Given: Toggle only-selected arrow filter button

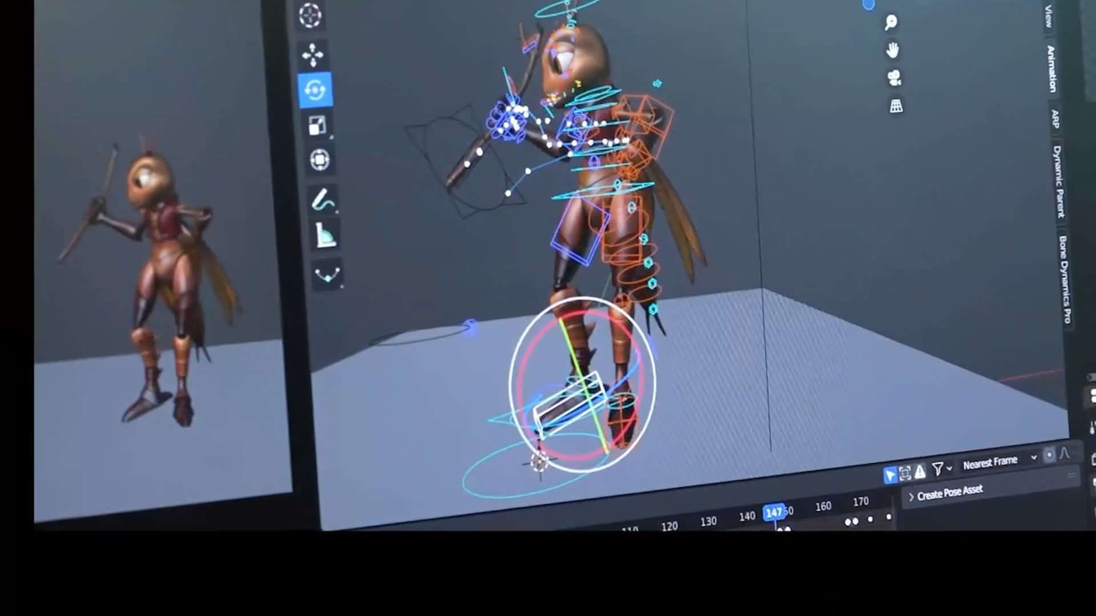Looking at the screenshot, I should [890, 475].
